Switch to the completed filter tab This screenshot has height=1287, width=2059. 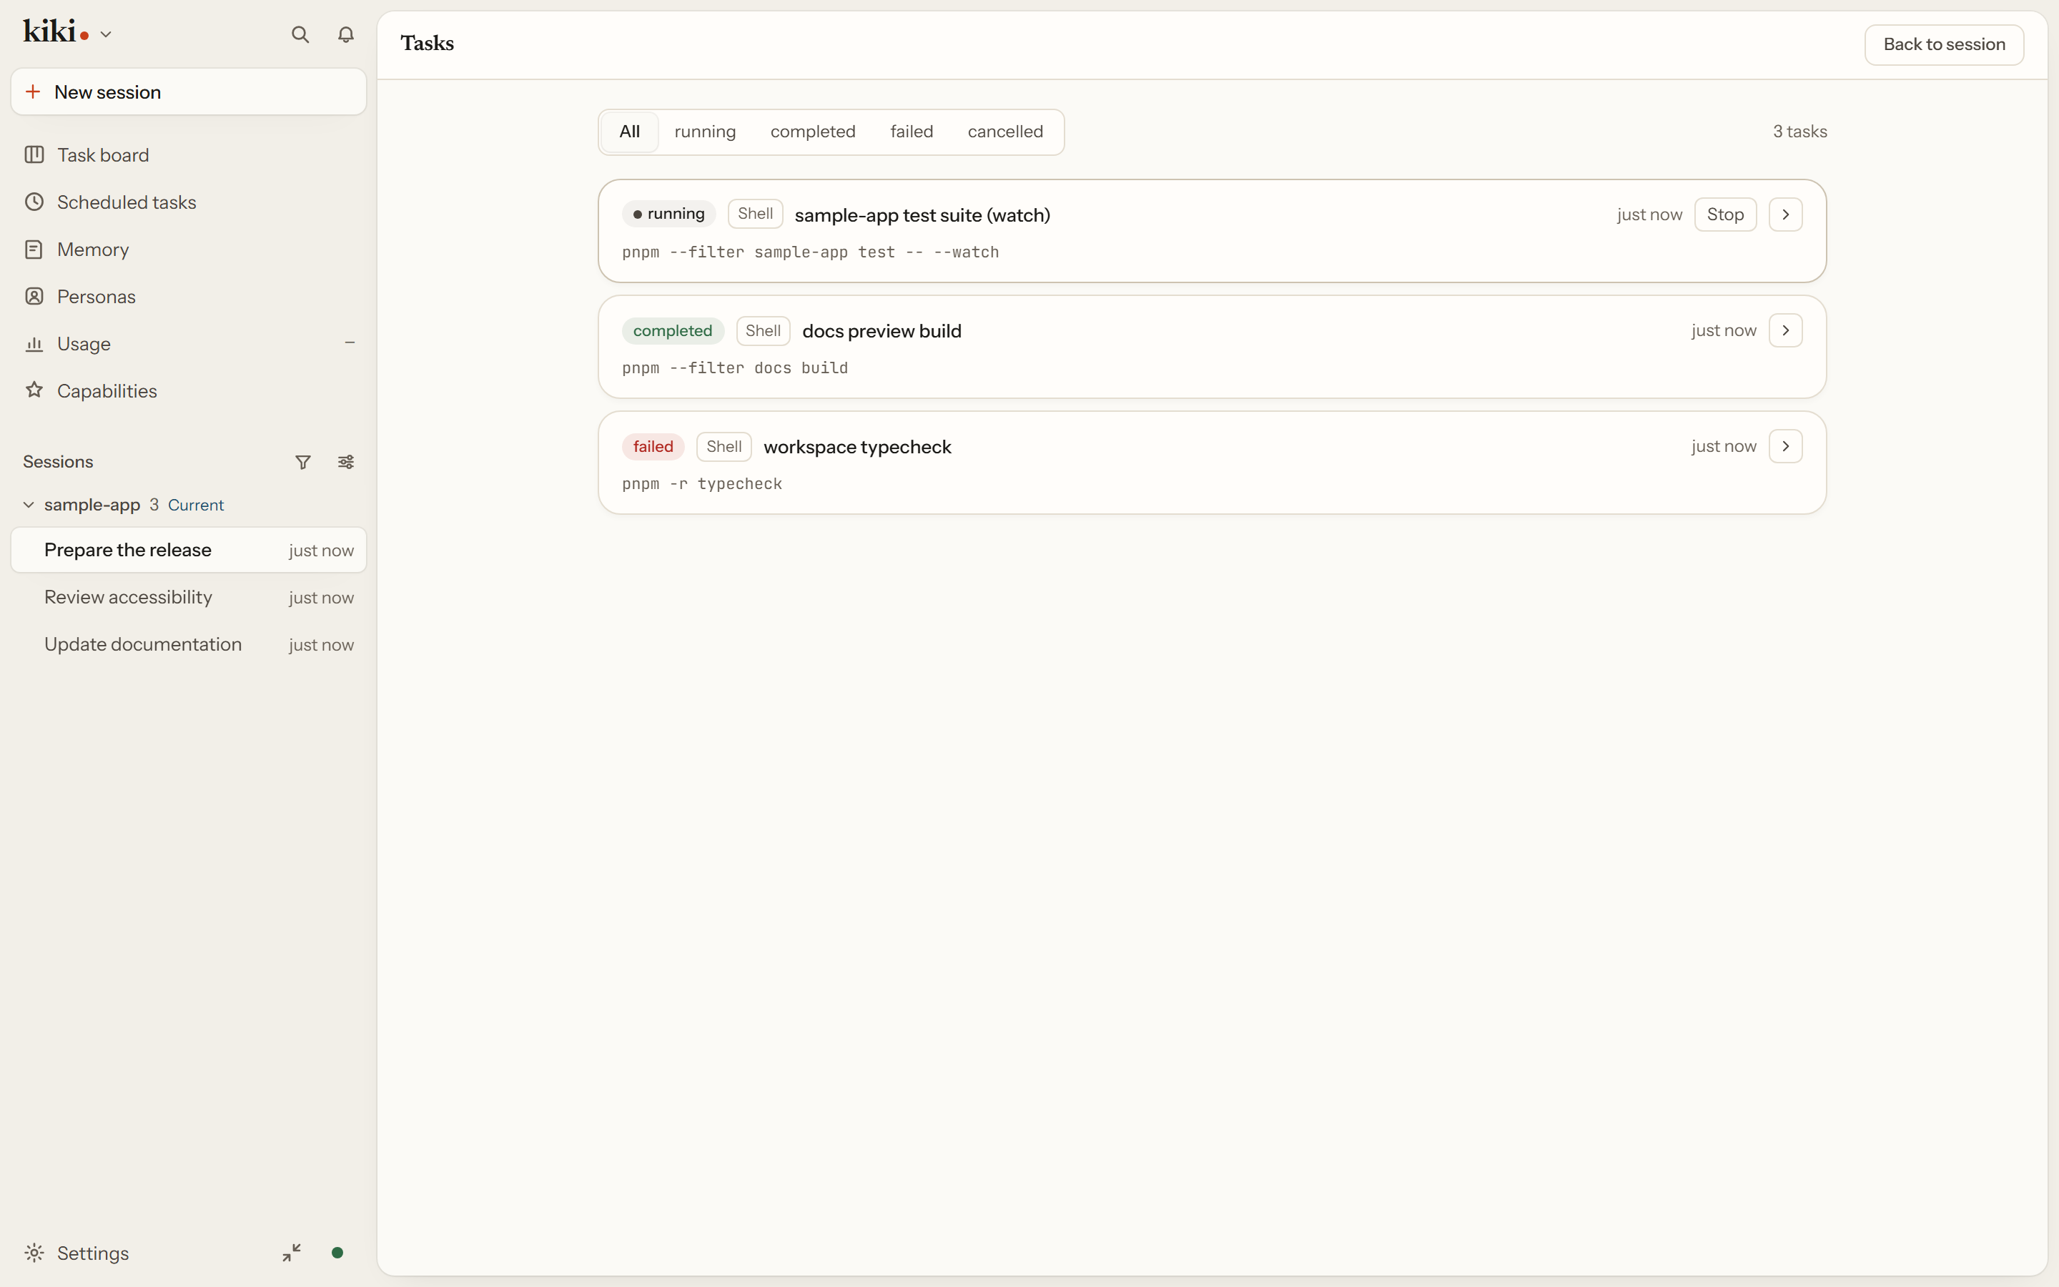coord(813,132)
